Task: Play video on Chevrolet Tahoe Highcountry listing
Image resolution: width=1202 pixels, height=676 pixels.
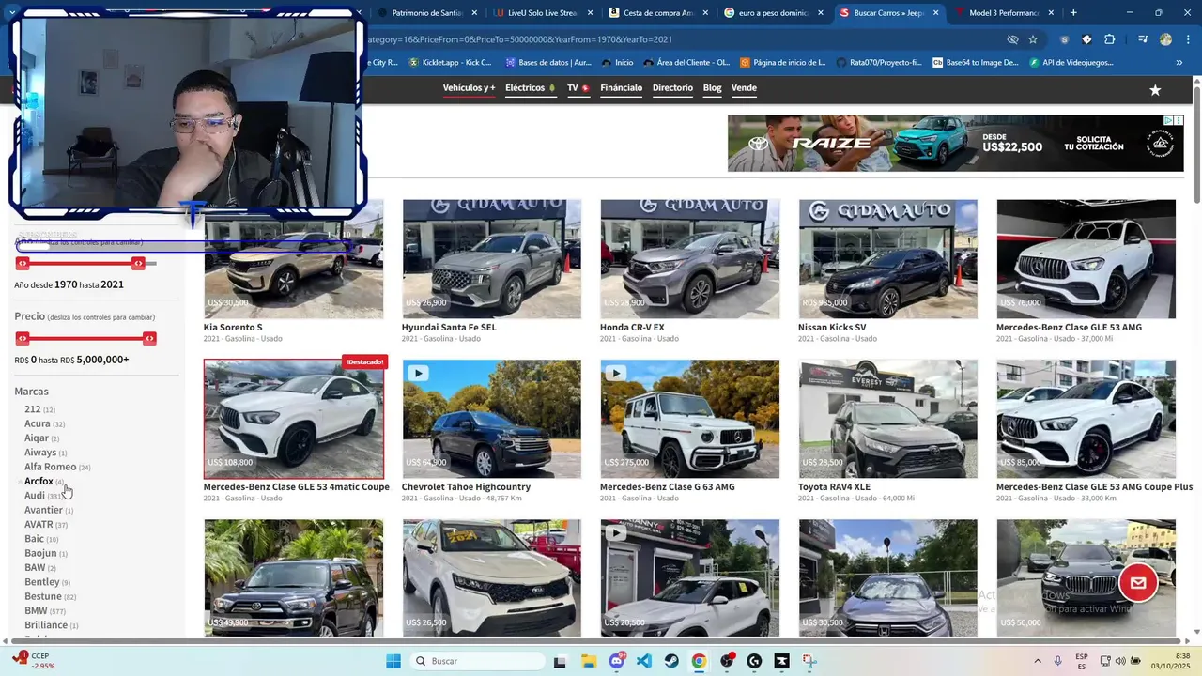Action: [418, 374]
